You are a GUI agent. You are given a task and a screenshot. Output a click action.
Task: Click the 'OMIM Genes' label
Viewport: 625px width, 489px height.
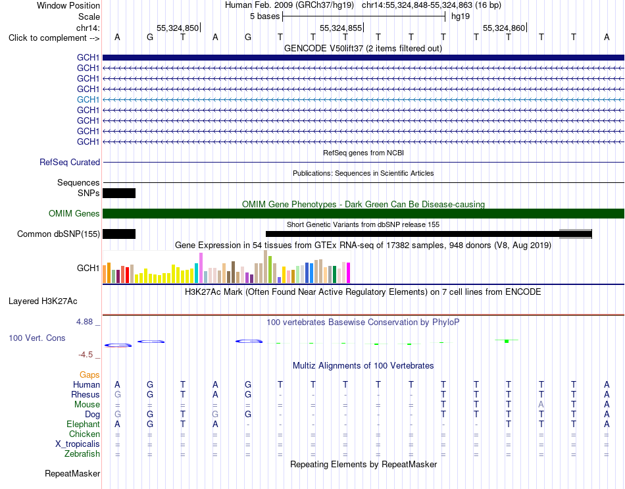[74, 214]
